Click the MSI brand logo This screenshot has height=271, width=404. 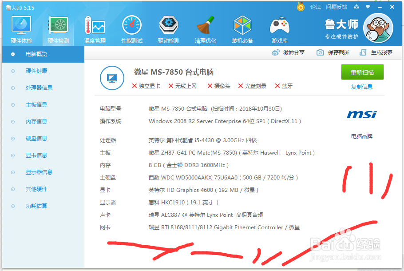pyautogui.click(x=361, y=115)
